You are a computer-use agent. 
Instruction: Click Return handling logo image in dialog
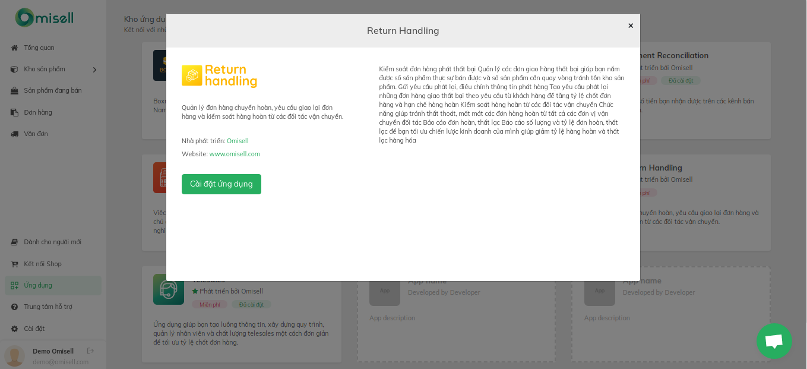point(220,76)
